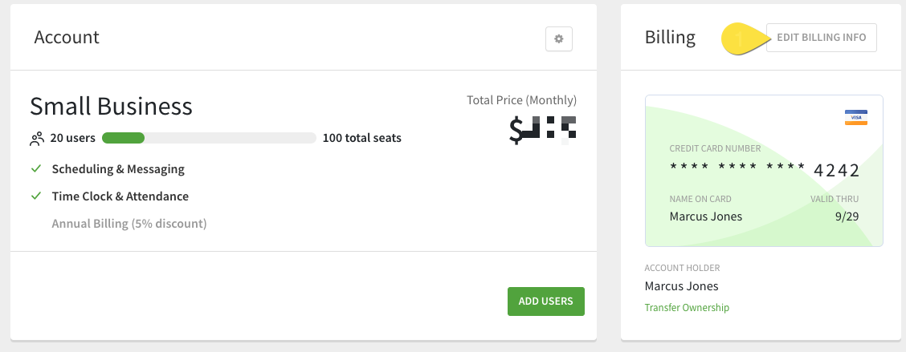This screenshot has height=352, width=906.
Task: Click the 100 total seats label
Action: pyautogui.click(x=362, y=138)
